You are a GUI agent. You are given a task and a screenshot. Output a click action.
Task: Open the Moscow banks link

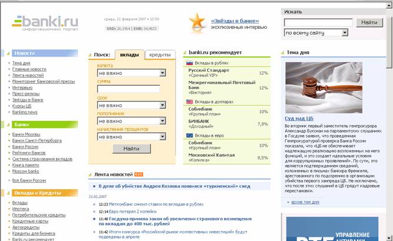(25, 171)
